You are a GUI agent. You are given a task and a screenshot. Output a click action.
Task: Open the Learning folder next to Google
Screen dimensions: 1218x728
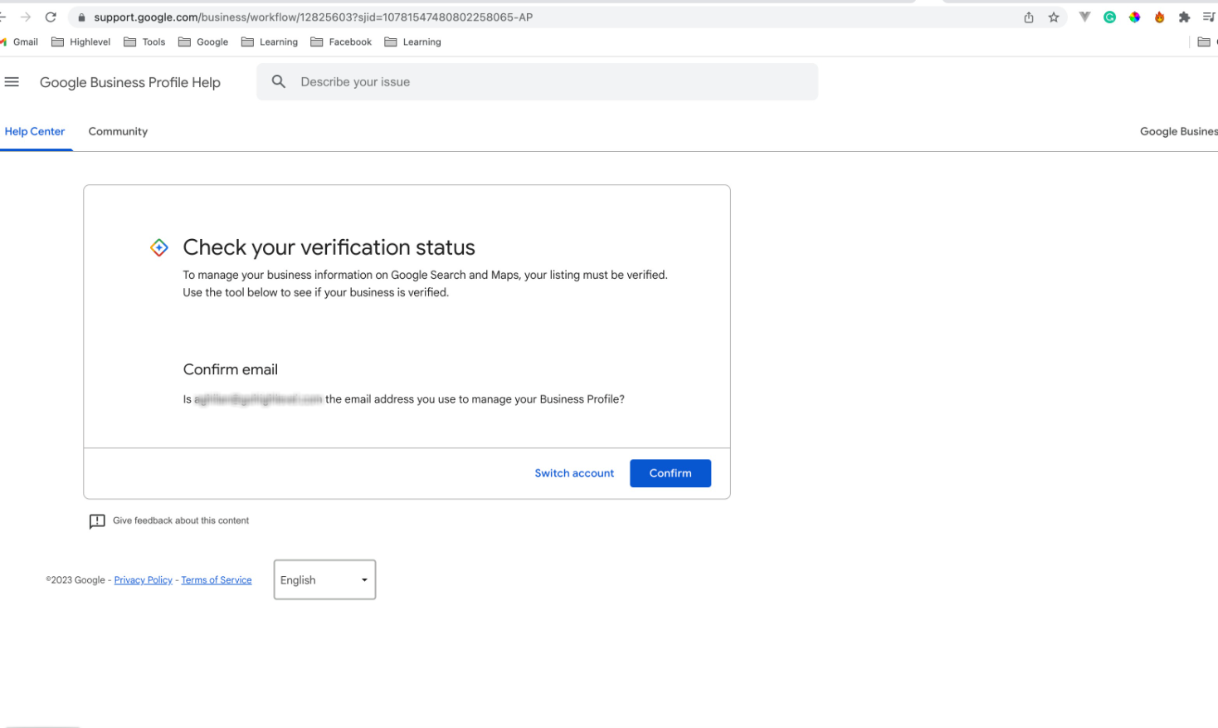(270, 42)
